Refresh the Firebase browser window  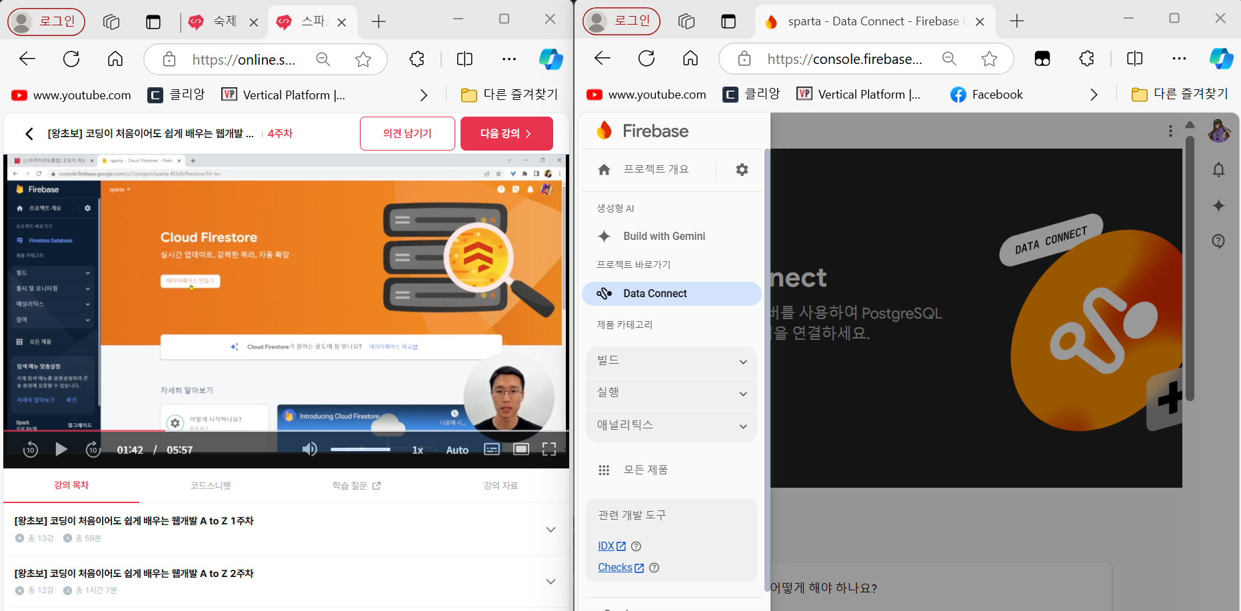pyautogui.click(x=646, y=59)
